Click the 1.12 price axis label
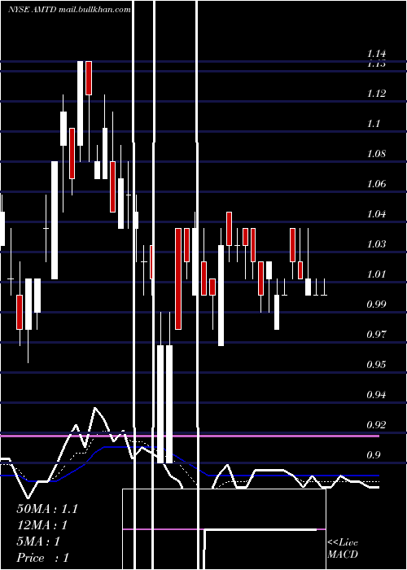 (x=376, y=94)
